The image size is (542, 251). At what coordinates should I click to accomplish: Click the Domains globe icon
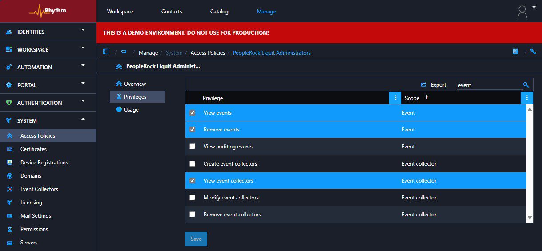(10, 176)
